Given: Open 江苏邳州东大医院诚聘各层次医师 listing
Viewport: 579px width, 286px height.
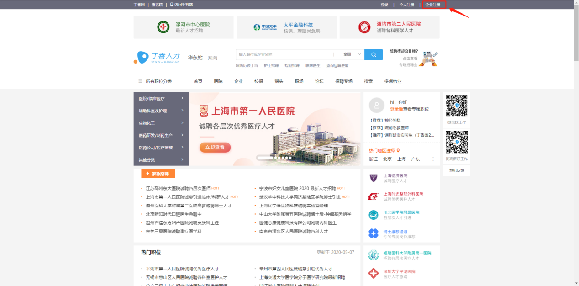Looking at the screenshot, I should click(178, 188).
